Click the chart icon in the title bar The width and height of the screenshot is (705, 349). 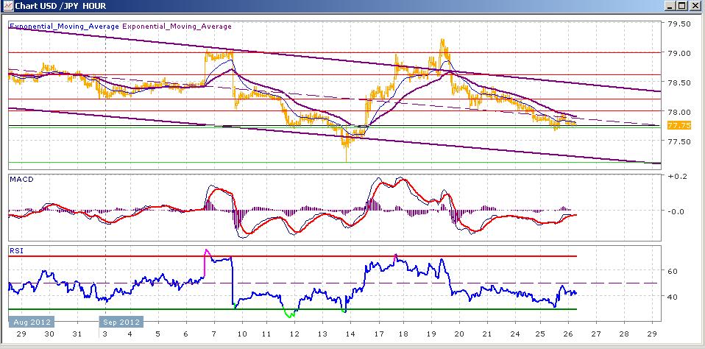pyautogui.click(x=7, y=7)
